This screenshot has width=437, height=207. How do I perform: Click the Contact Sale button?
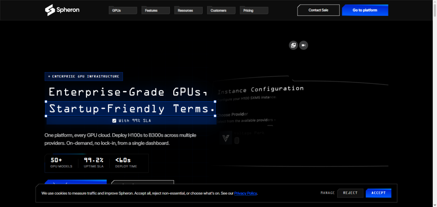click(318, 10)
